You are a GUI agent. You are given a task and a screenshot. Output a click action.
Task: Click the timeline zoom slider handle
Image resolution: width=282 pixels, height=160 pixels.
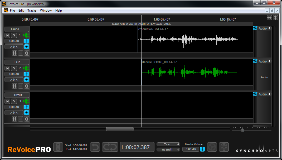click(x=242, y=130)
